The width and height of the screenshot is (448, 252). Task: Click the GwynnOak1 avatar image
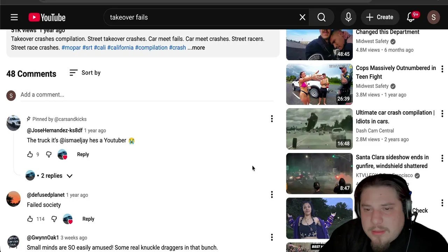[x=13, y=242]
